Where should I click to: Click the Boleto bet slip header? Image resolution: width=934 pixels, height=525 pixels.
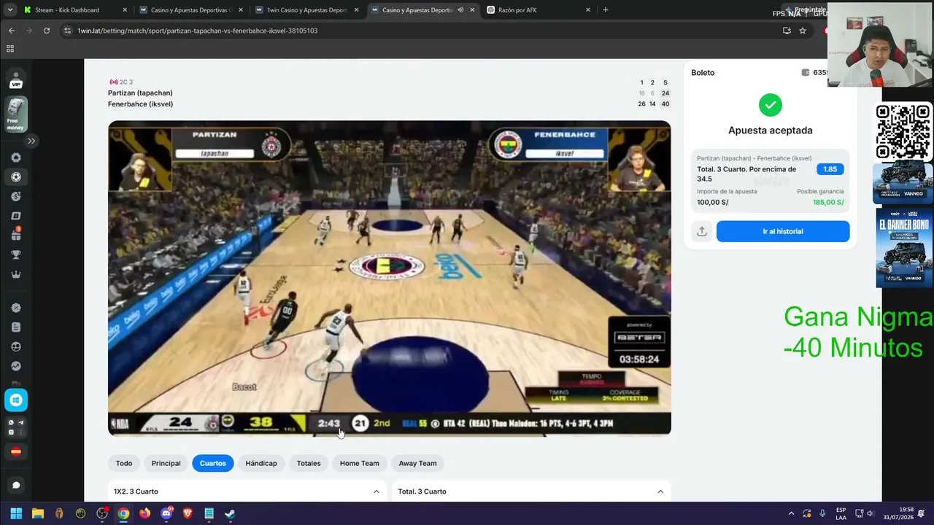coord(703,72)
